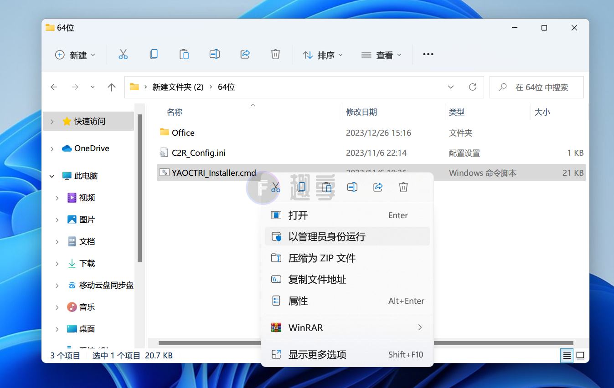Open address bar history dropdown
This screenshot has height=388, width=614.
click(451, 87)
